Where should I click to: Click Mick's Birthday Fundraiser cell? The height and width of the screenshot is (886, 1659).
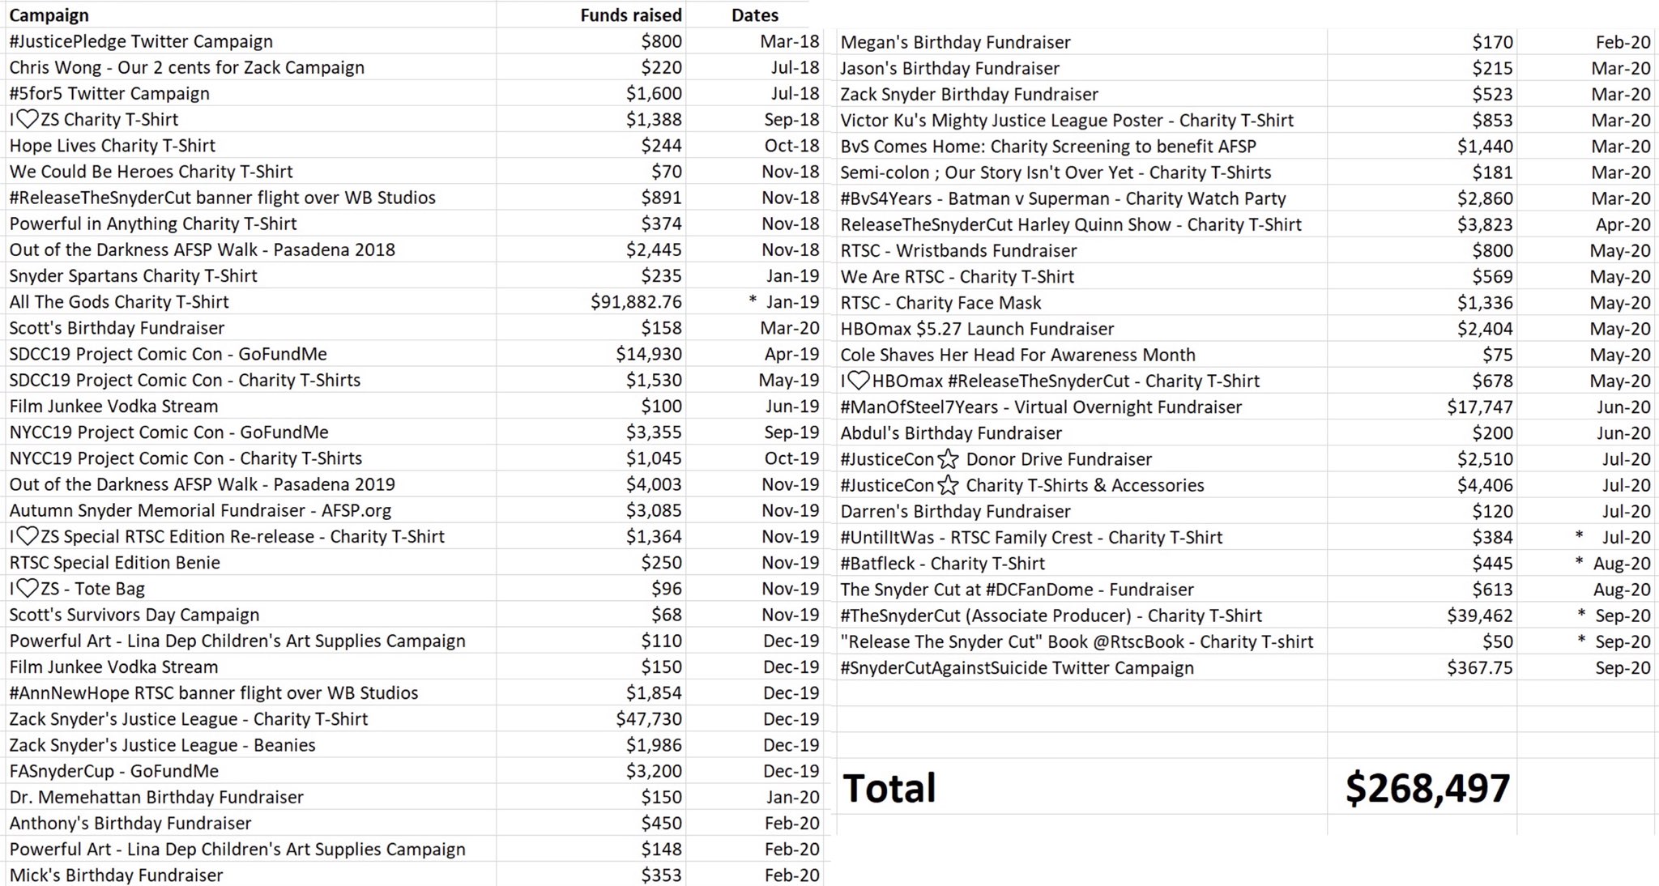point(116,875)
